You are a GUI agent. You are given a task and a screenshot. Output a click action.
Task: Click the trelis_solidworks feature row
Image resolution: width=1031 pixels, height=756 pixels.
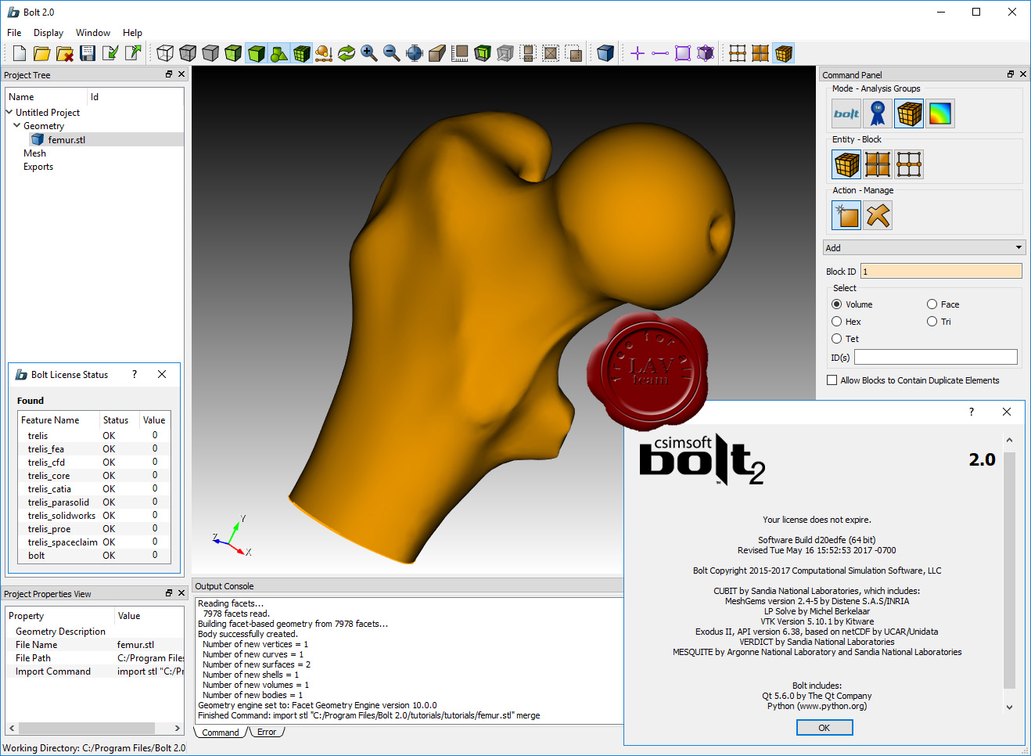[94, 515]
